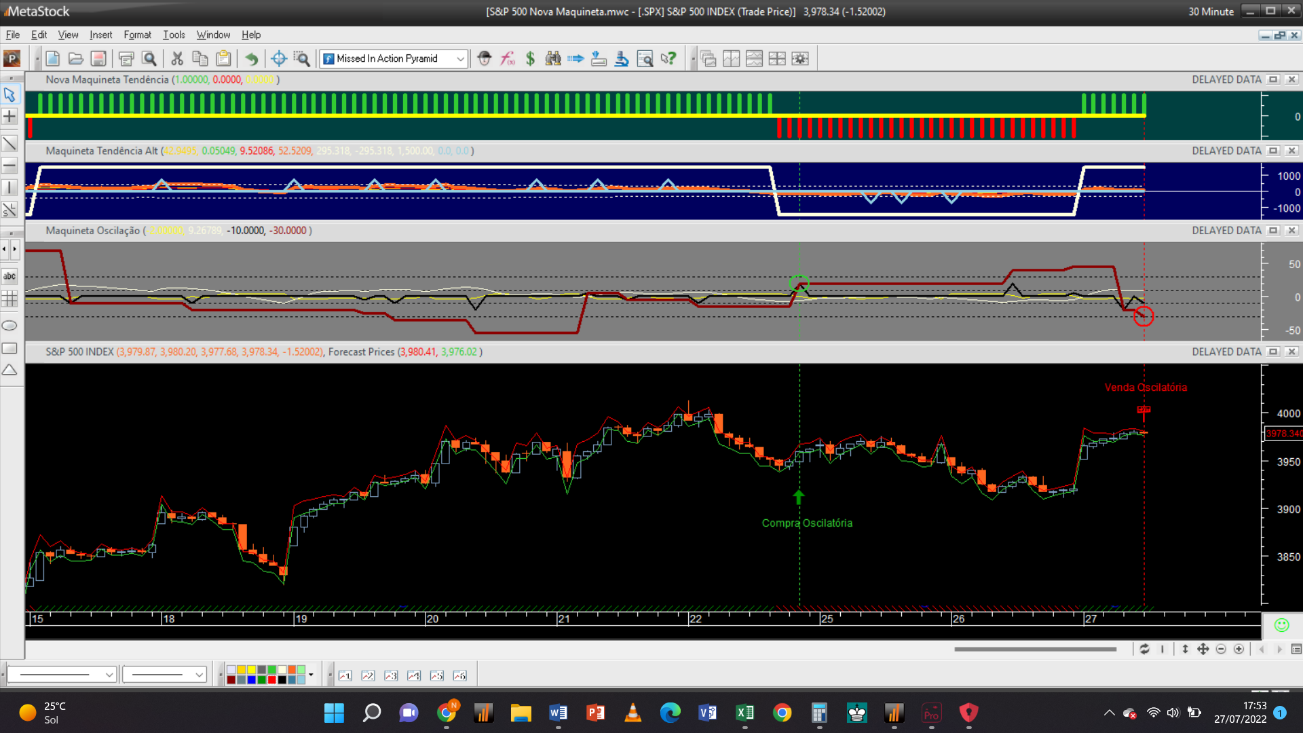Viewport: 1303px width, 733px height.
Task: Open the Indicator Builder function icon
Action: point(508,58)
